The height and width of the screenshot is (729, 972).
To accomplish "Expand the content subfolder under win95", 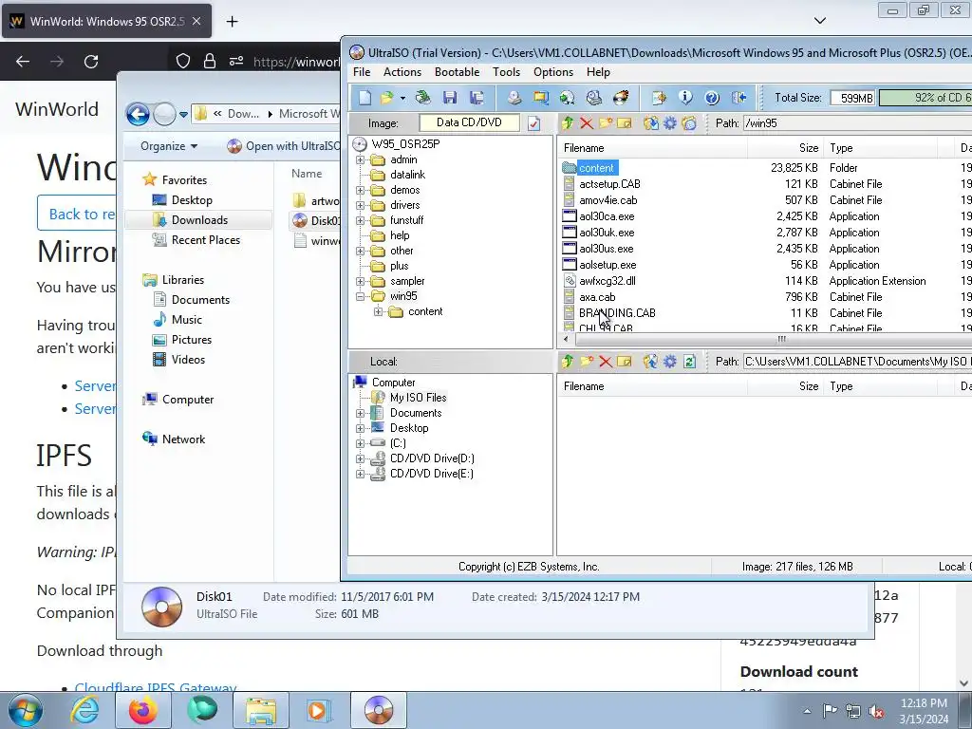I will point(378,311).
